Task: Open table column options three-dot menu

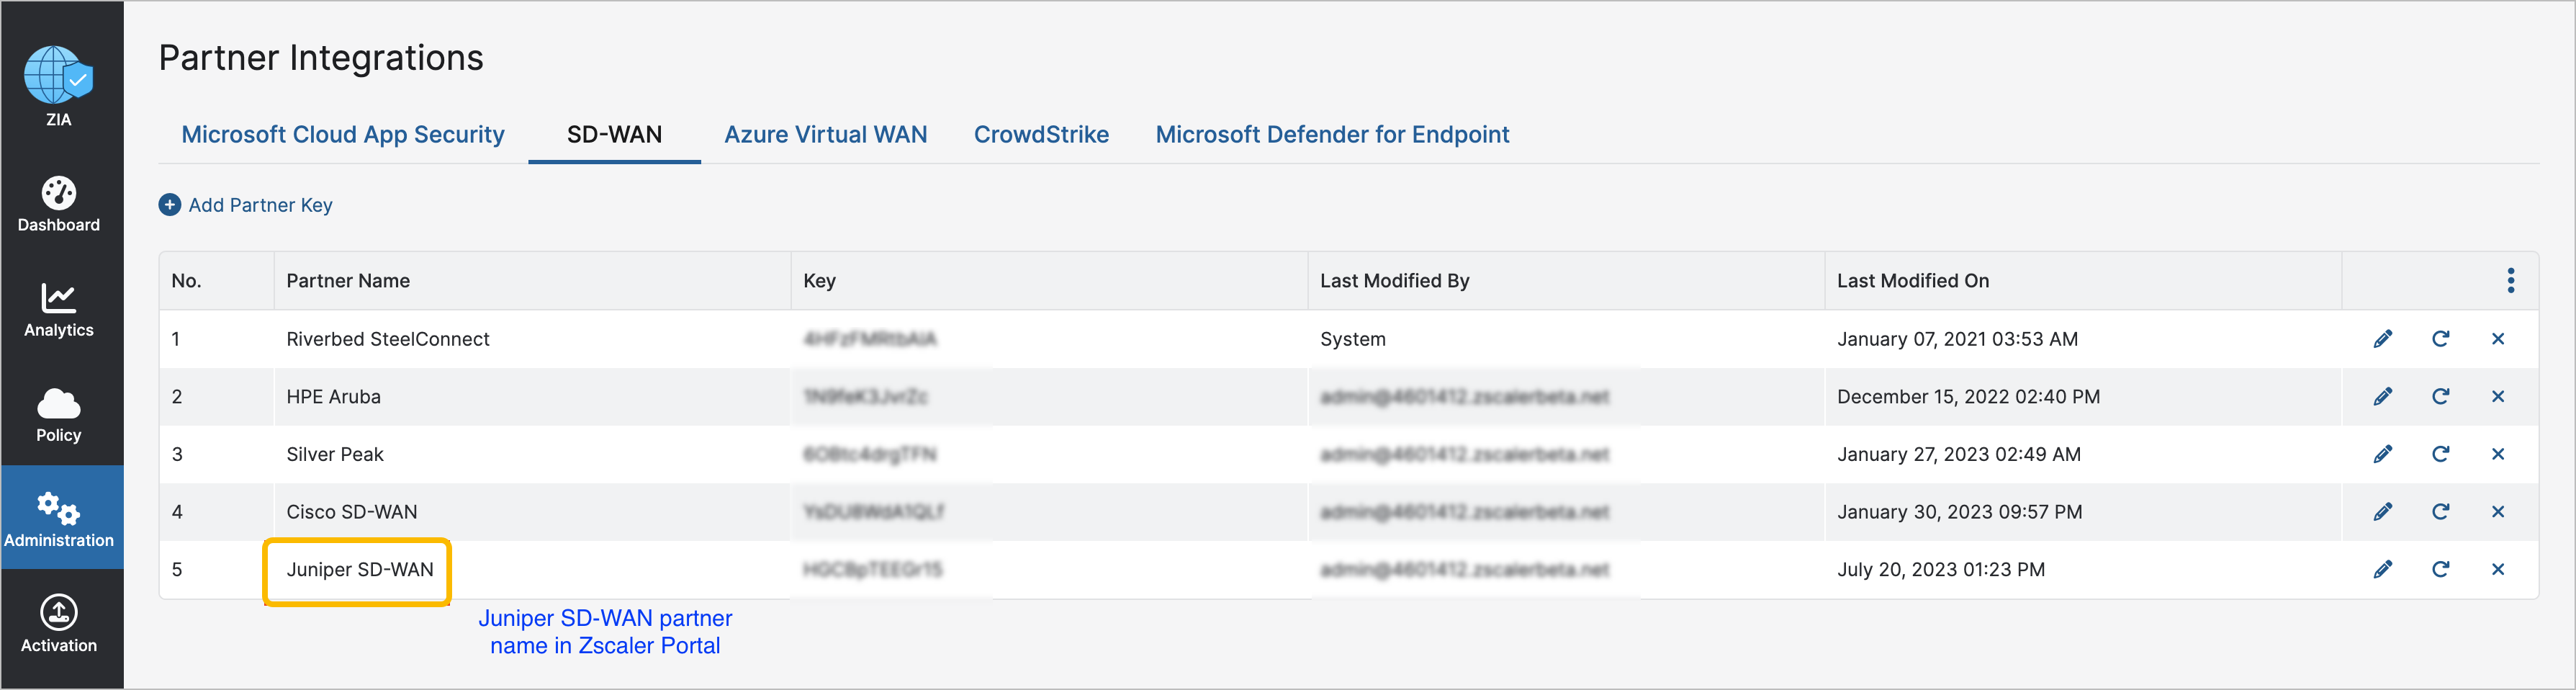Action: (2511, 281)
